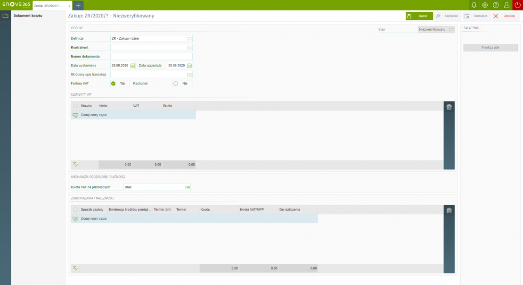Open a new tab with plus button
Image resolution: width=523 pixels, height=285 pixels.
coord(78,5)
